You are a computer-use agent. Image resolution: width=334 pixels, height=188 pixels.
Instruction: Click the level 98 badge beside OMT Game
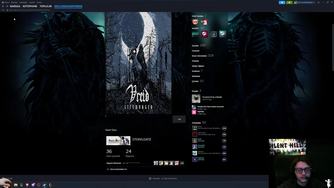coord(224,134)
